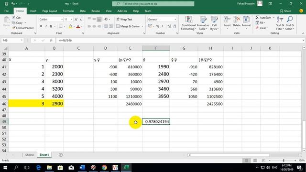Click cell B46 containing 2900

point(54,104)
